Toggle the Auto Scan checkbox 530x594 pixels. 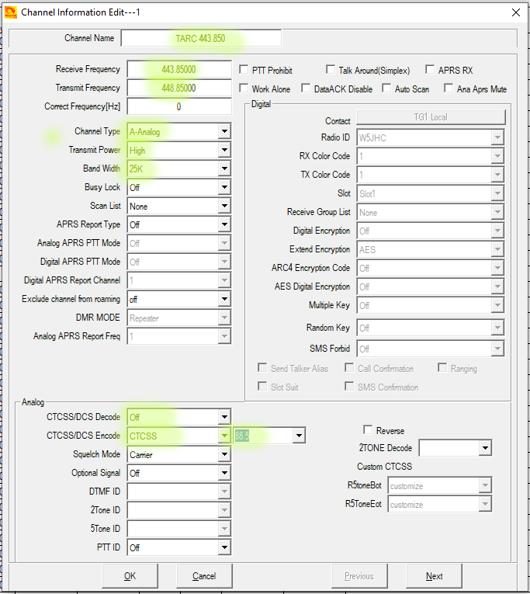click(388, 89)
